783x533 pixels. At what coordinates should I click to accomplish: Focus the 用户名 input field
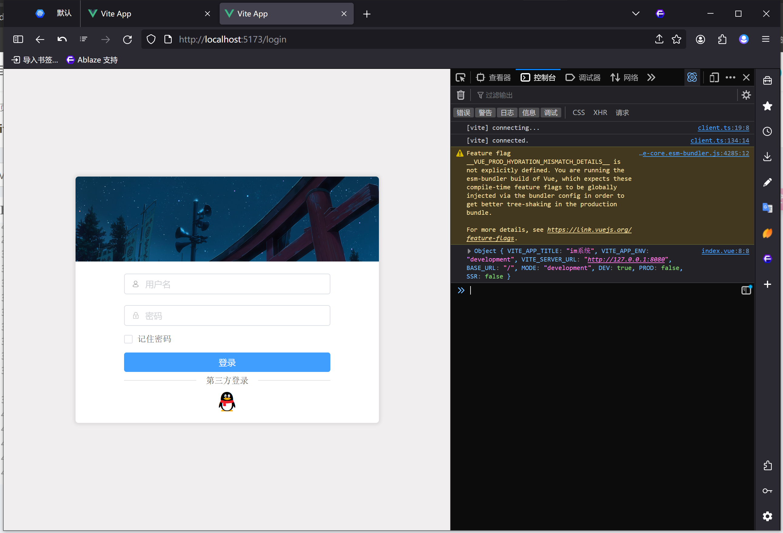tap(227, 284)
